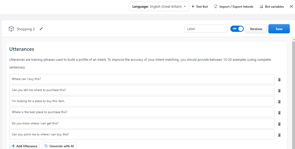Click the right-side scrollbar
The image size is (295, 149).
point(293,77)
